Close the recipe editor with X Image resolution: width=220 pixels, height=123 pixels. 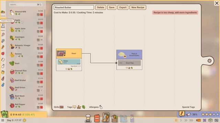coord(217,3)
